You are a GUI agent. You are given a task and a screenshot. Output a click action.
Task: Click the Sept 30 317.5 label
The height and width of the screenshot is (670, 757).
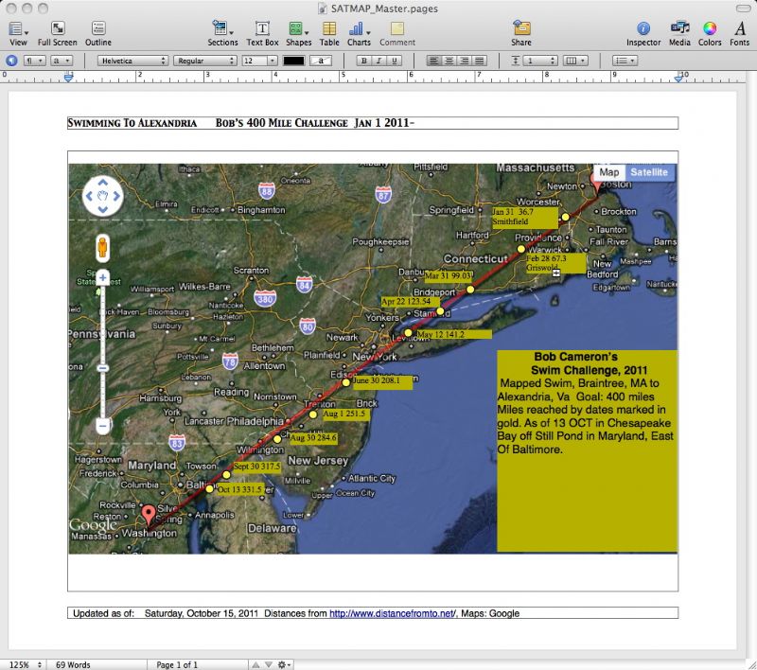tap(256, 467)
